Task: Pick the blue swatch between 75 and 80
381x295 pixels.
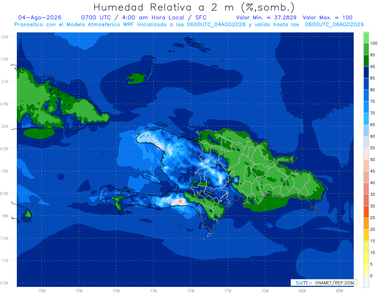Action: click(x=366, y=96)
